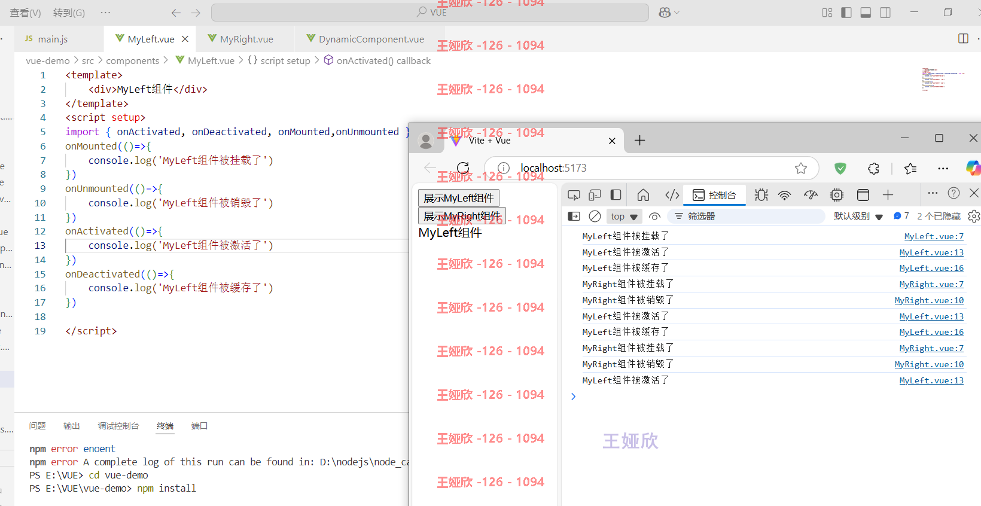Click the browser profile avatar icon
The image size is (981, 506).
click(426, 141)
